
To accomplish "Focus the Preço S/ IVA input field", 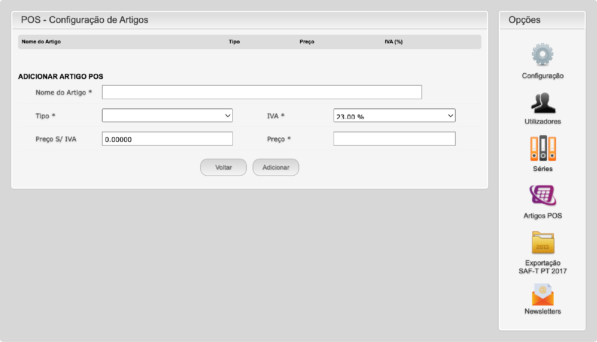I will [167, 139].
